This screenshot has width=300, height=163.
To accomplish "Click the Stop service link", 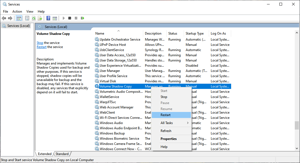I will [40, 43].
